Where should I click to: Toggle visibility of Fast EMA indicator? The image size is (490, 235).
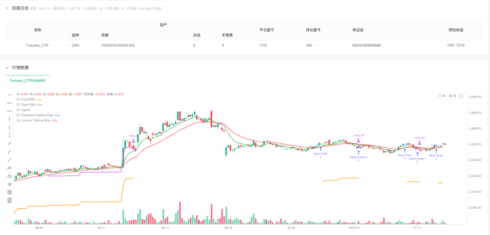(18, 99)
